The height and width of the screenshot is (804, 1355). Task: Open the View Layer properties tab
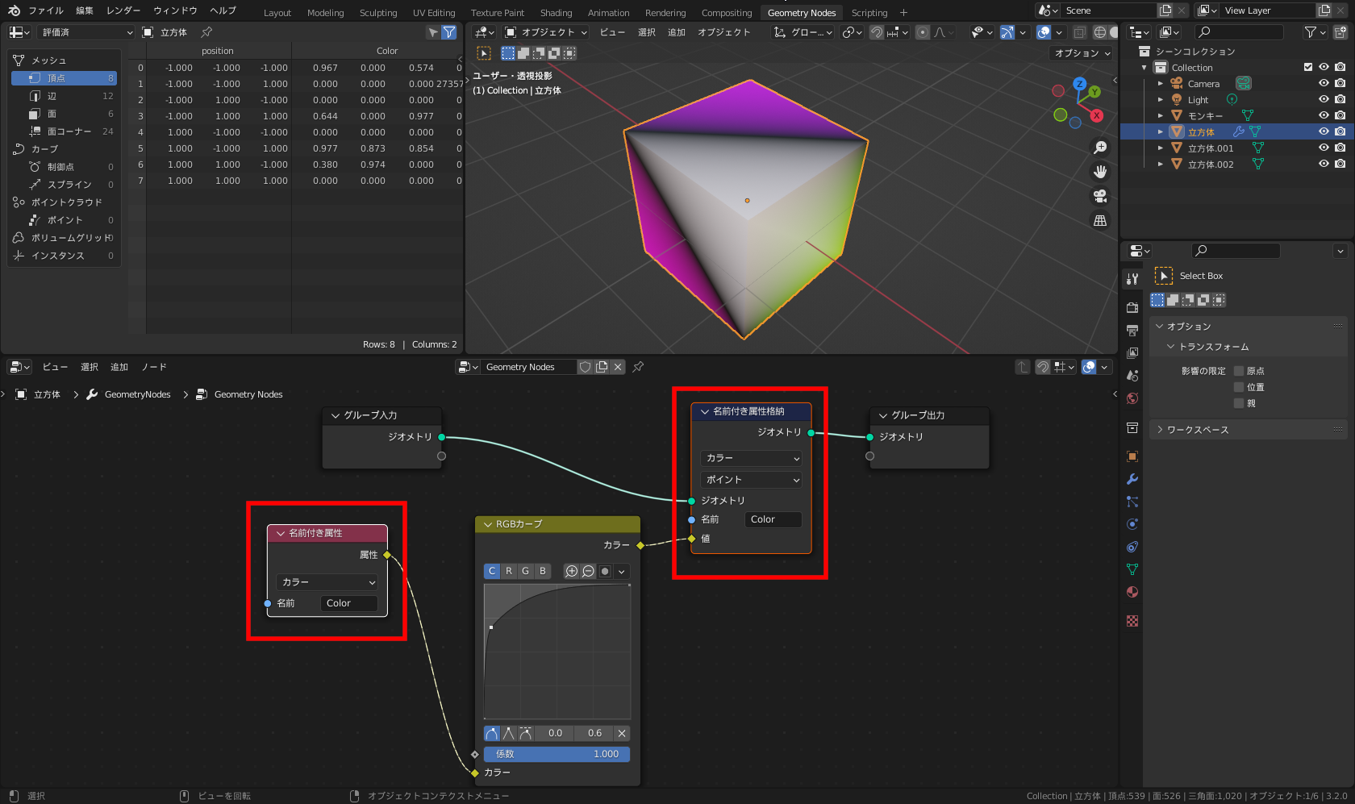pyautogui.click(x=1132, y=353)
